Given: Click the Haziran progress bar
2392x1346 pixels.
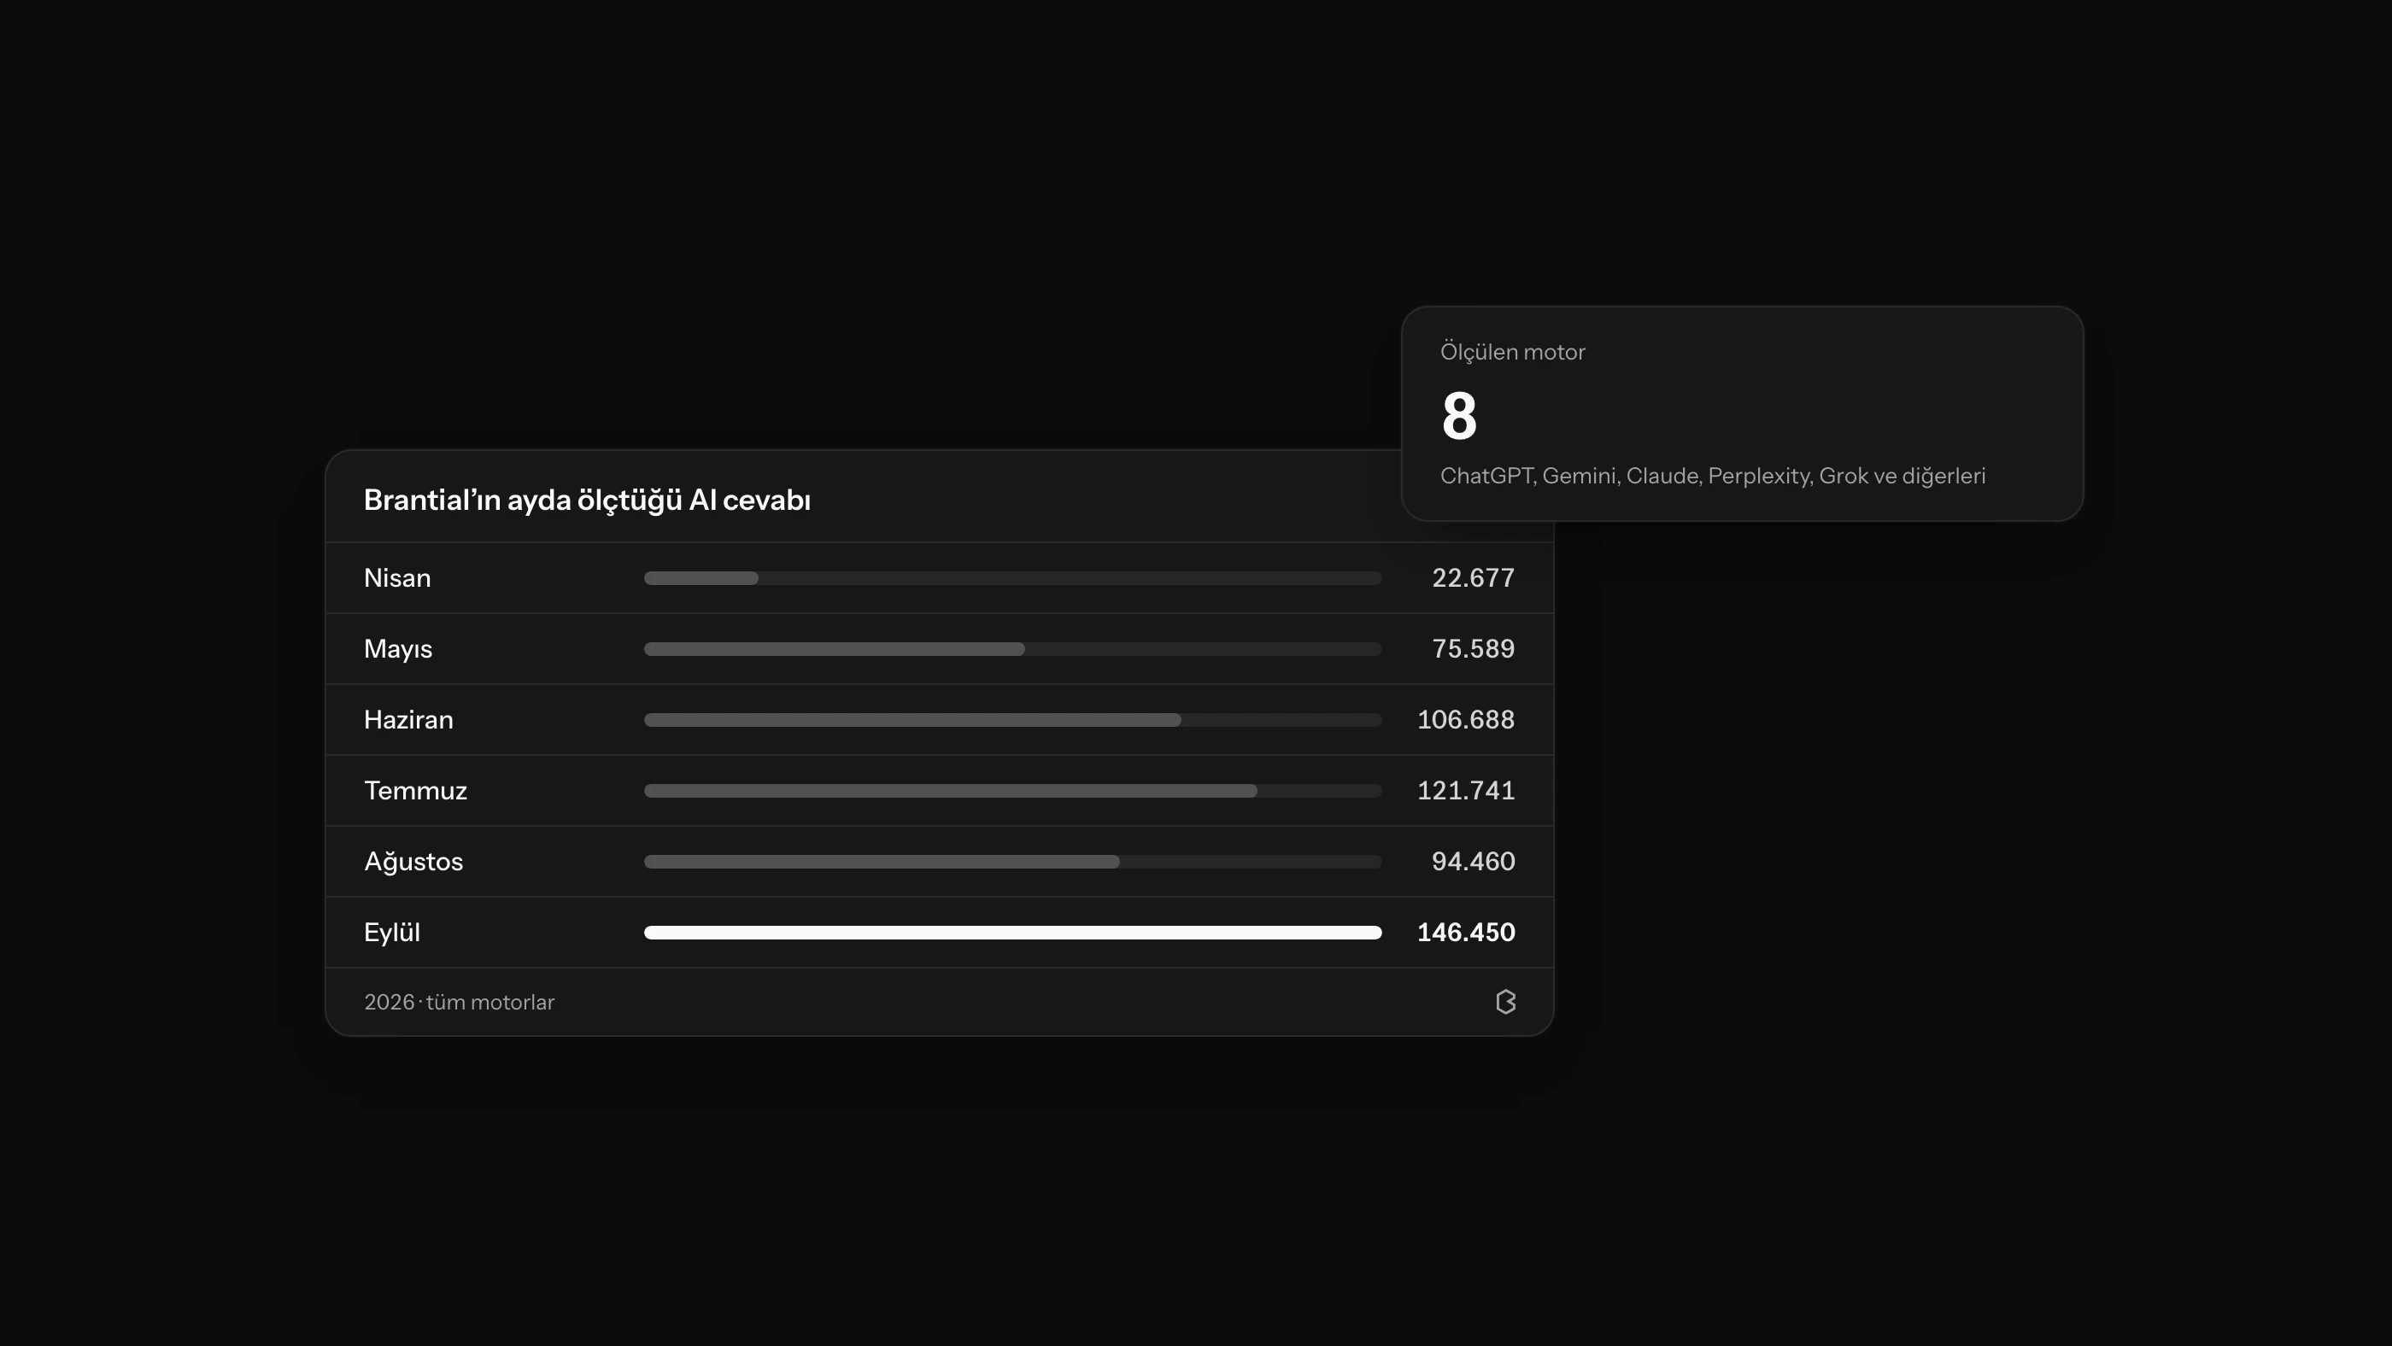Looking at the screenshot, I should coord(1013,719).
